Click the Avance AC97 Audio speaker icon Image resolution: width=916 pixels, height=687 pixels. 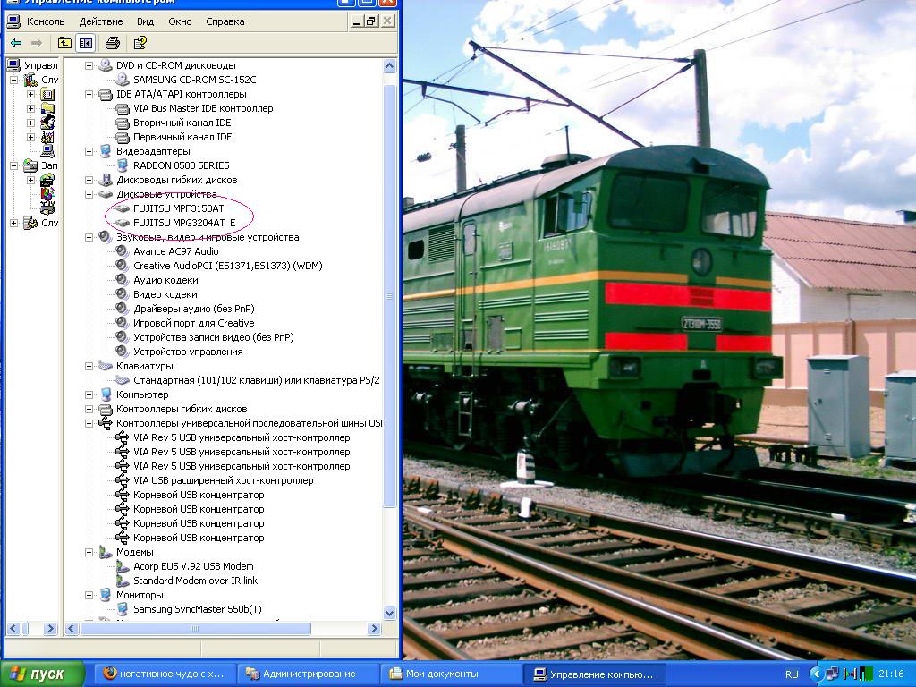pyautogui.click(x=122, y=251)
